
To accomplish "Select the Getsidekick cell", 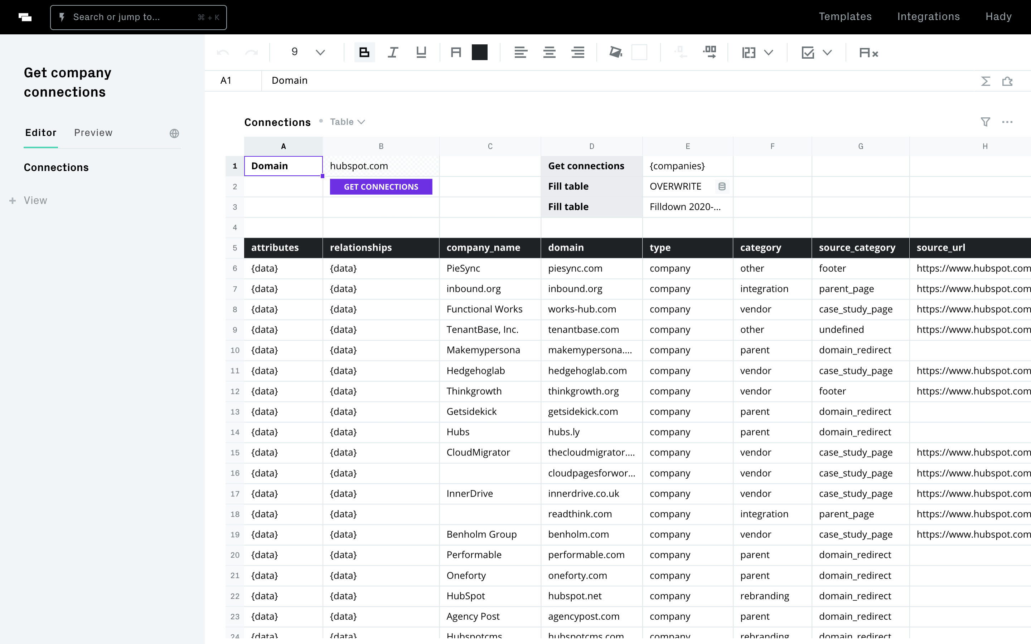I will click(x=490, y=412).
